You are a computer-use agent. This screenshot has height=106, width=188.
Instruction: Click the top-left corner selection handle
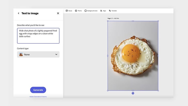coord(108,21)
